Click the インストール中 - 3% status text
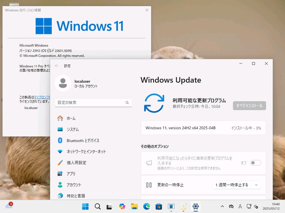 pos(246,128)
